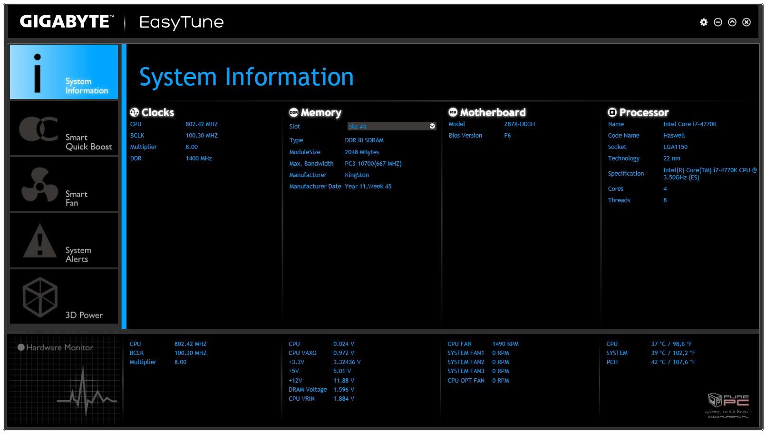Select Bios Version value F6
Image resolution: width=766 pixels, height=434 pixels.
pyautogui.click(x=507, y=136)
